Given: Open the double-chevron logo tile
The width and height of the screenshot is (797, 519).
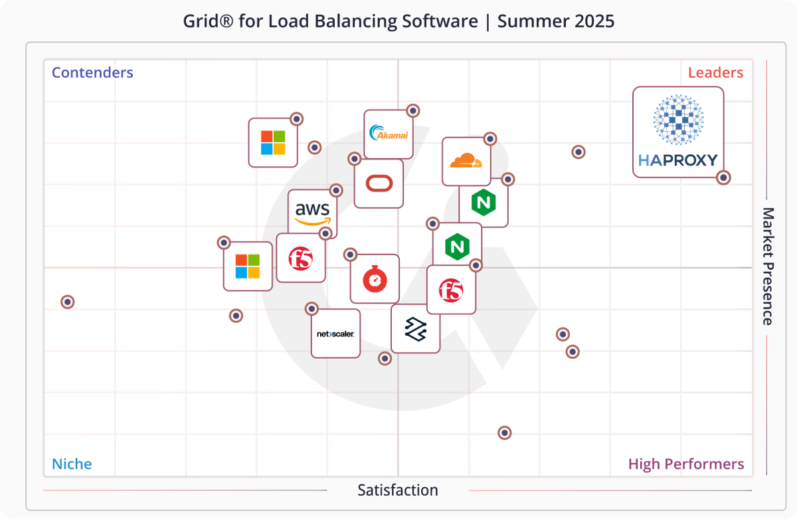Looking at the screenshot, I should pos(415,328).
